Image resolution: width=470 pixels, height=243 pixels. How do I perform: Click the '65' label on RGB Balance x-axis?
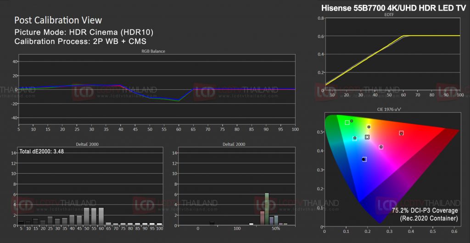(193, 129)
